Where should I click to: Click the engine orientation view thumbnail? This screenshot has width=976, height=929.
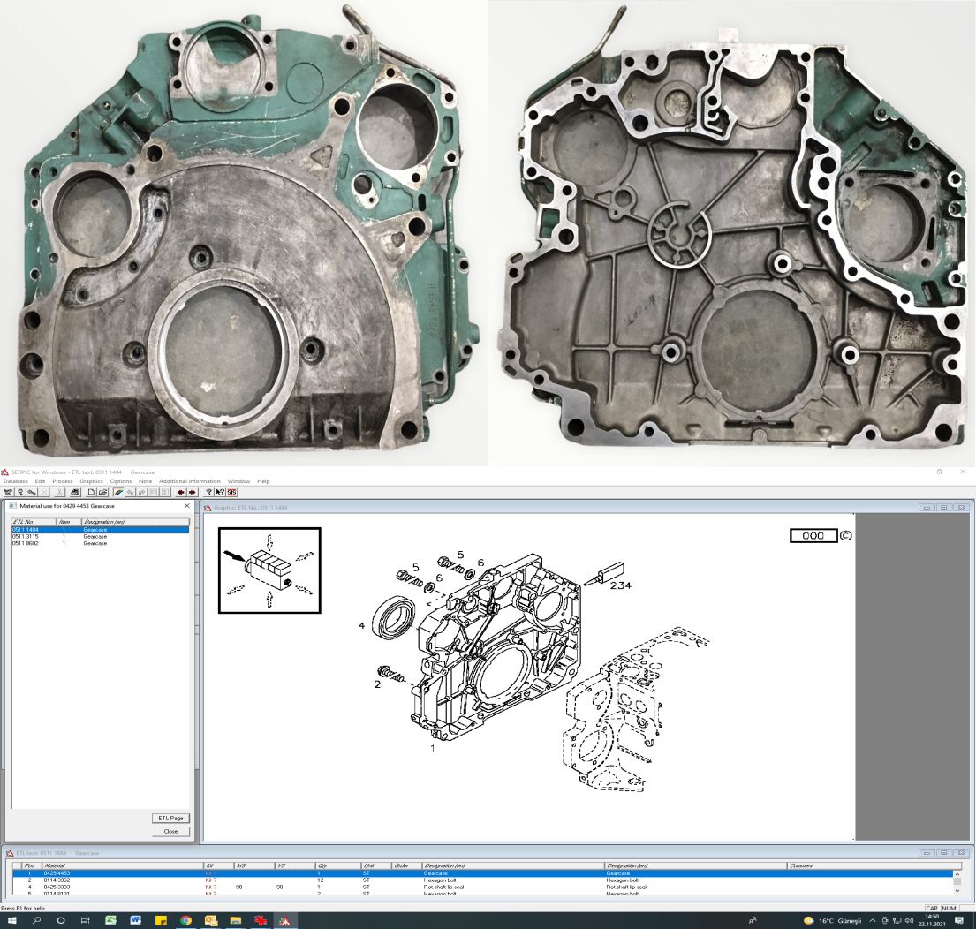[269, 570]
